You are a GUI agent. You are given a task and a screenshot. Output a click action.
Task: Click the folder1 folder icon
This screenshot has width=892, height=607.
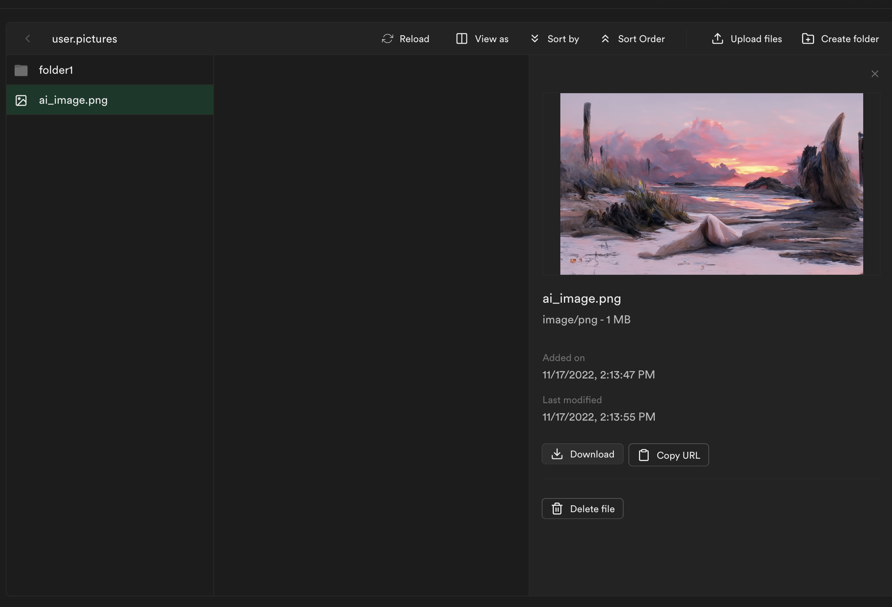[21, 70]
